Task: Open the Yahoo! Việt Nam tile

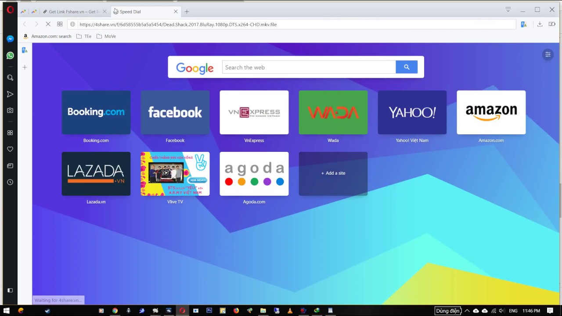Action: 412,112
